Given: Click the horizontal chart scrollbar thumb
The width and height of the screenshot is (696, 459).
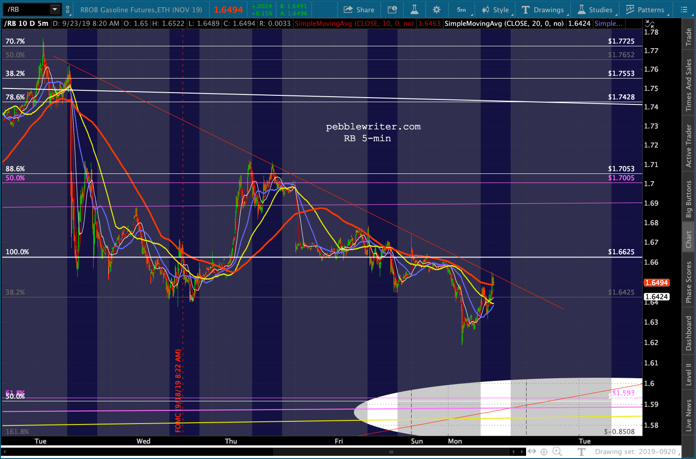Looking at the screenshot, I should click(x=391, y=452).
